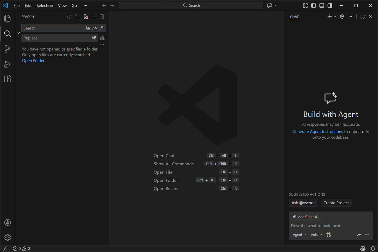Toggle search details ellipsis
Image resolution: width=378 pixels, height=252 pixels.
point(102,44)
